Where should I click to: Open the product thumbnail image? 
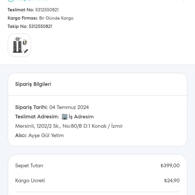point(19,45)
